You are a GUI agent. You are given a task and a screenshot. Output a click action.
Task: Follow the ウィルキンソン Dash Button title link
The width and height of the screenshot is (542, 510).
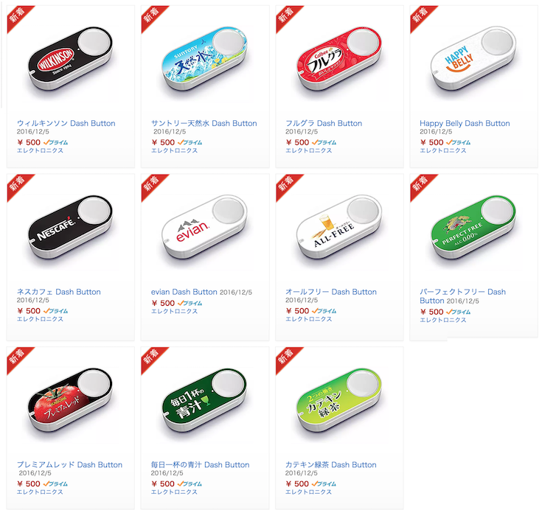click(x=66, y=123)
